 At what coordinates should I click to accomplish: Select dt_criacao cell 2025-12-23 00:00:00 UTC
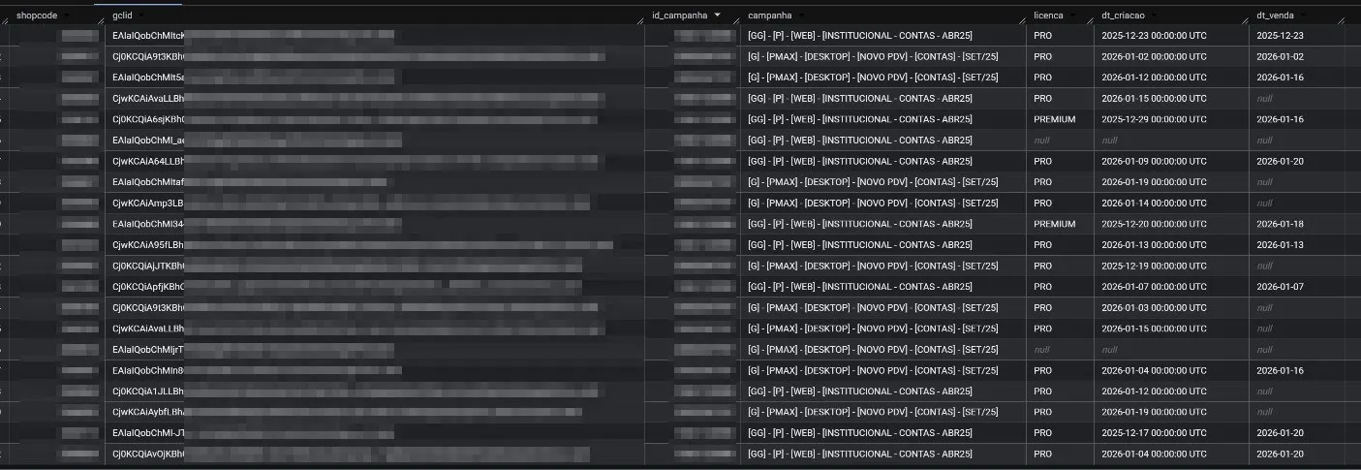click(x=1172, y=35)
